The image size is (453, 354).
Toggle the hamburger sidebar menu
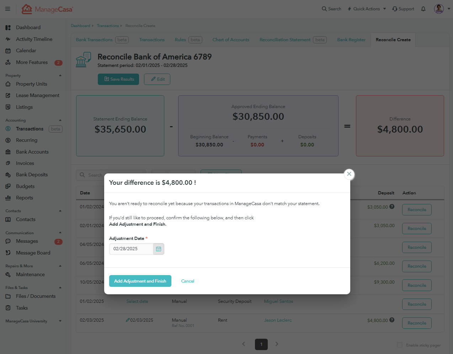[7, 9]
